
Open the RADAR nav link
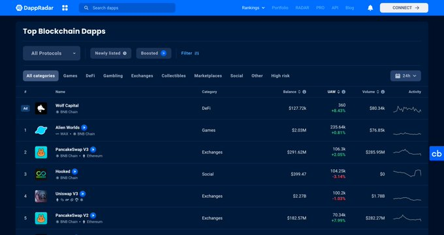[302, 8]
